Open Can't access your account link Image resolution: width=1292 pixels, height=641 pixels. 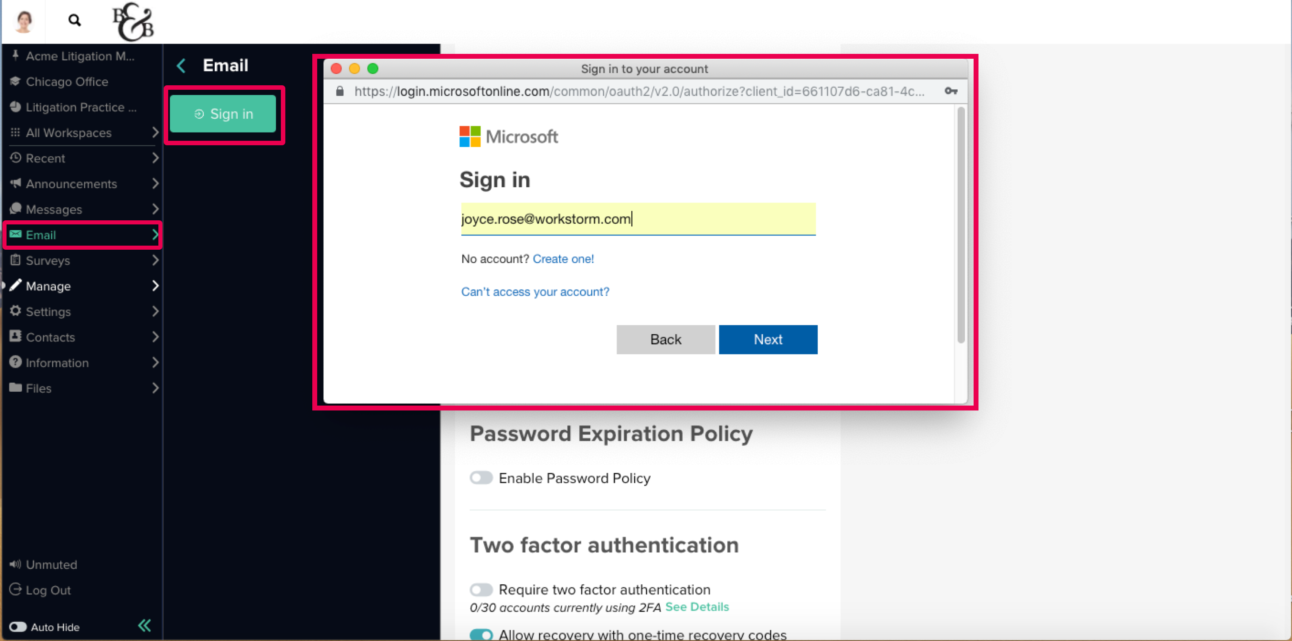pyautogui.click(x=535, y=292)
